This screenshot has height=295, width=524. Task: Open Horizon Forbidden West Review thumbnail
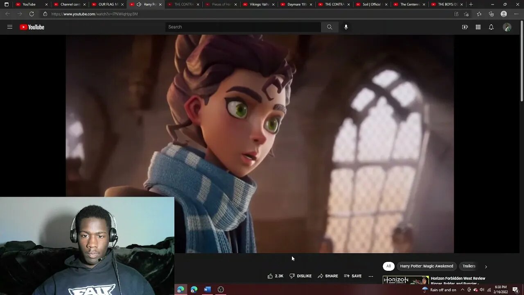click(406, 280)
